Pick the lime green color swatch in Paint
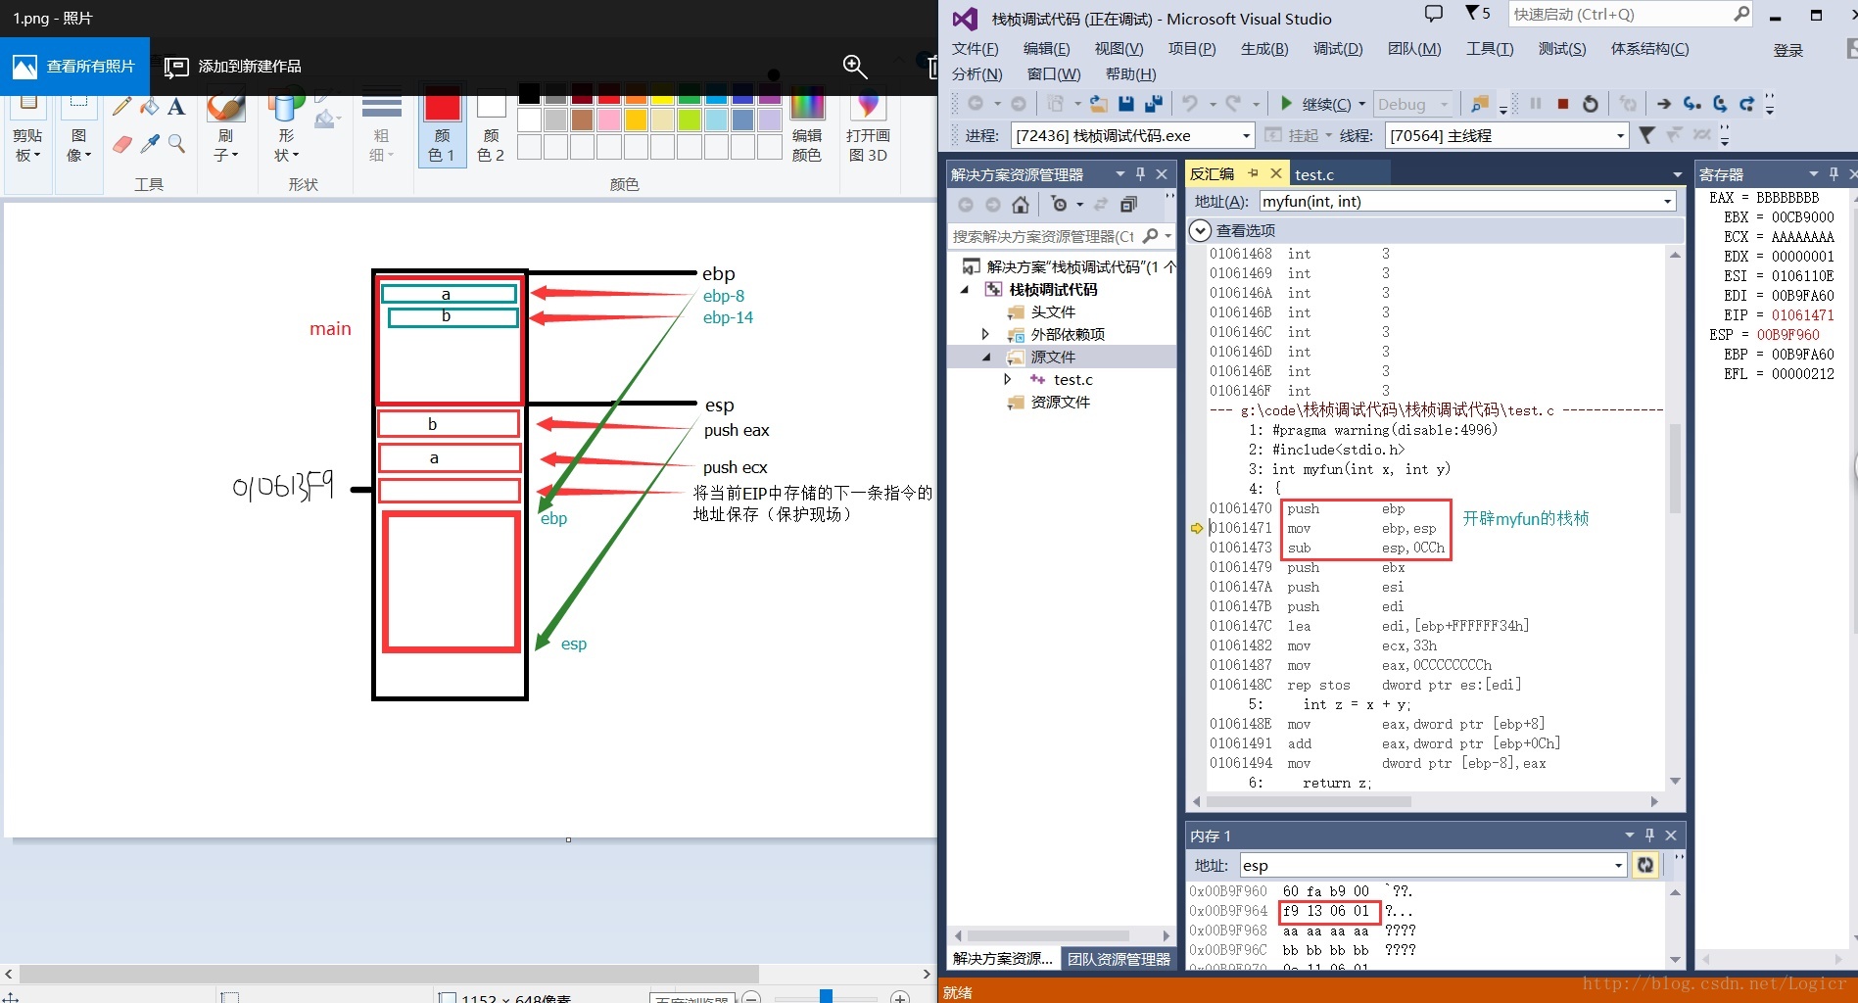1858x1003 pixels. (x=690, y=119)
